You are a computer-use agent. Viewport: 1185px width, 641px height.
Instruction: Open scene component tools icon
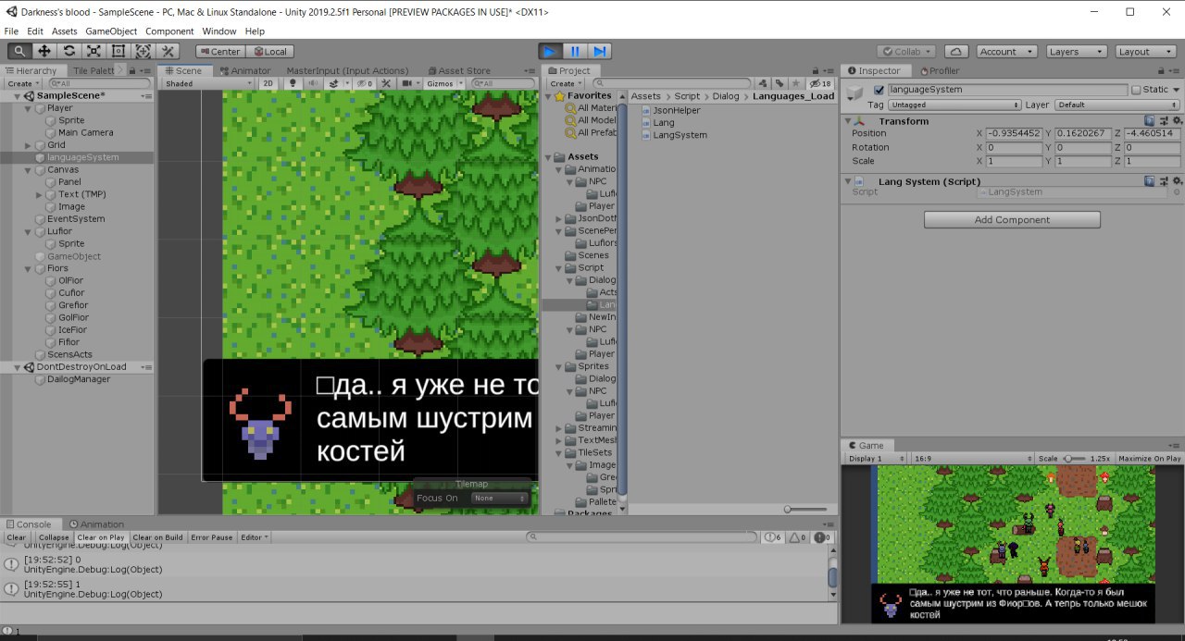pyautogui.click(x=386, y=83)
